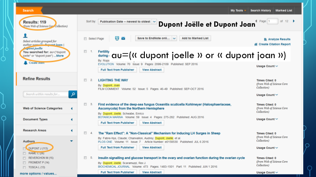Click Add to Marked List button
This screenshot has width=316, height=177.
195,38
